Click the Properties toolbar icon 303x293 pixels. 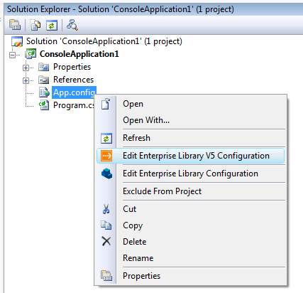point(15,25)
